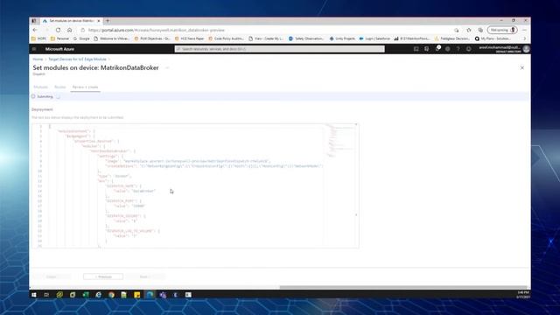Click the Microsoft Azure home label
The width and height of the screenshot is (560, 315).
coord(59,49)
